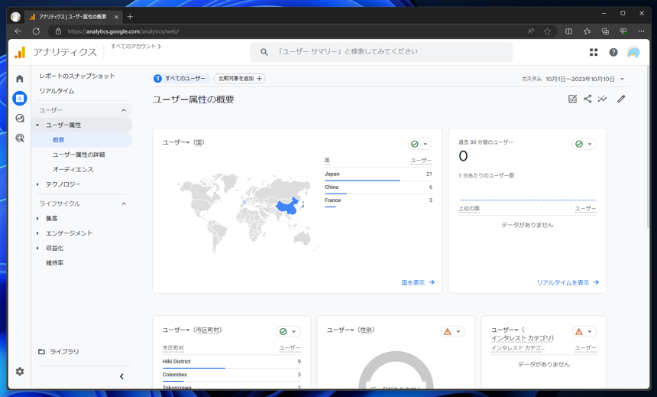Click the customize report icon

pos(572,99)
